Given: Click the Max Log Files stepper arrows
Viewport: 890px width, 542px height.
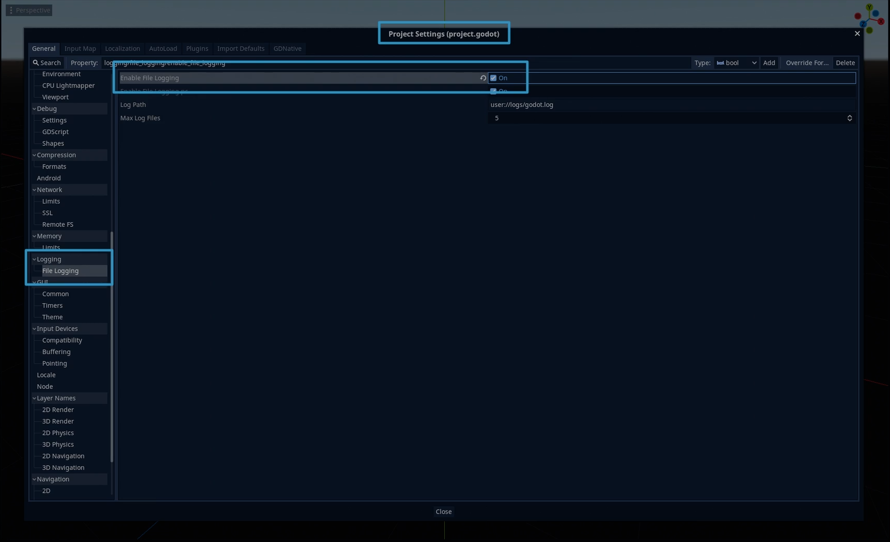Looking at the screenshot, I should [x=849, y=118].
